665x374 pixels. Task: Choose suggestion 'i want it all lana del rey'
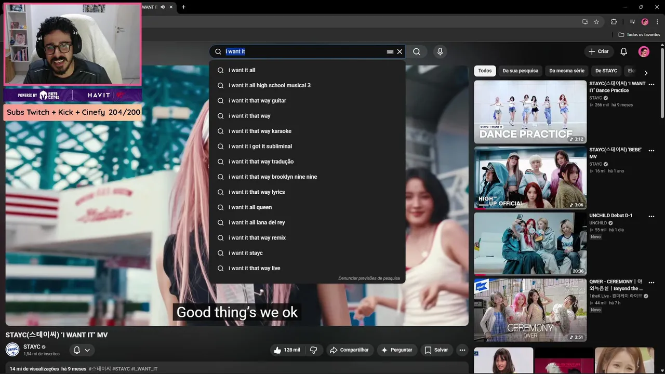click(307, 222)
